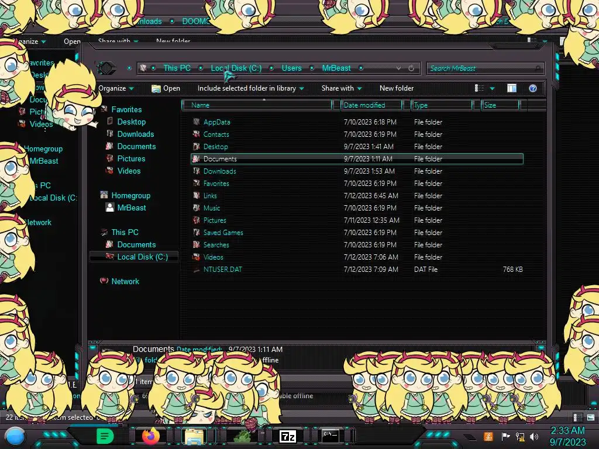Click Videos in the back window sidebar
Screen dimensions: 599x449
[x=41, y=124]
